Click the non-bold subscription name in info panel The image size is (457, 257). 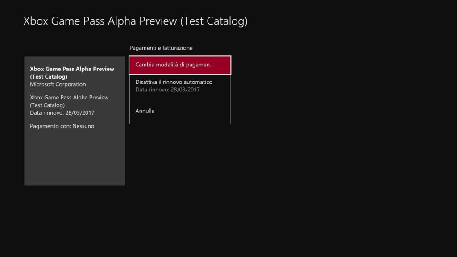point(69,101)
